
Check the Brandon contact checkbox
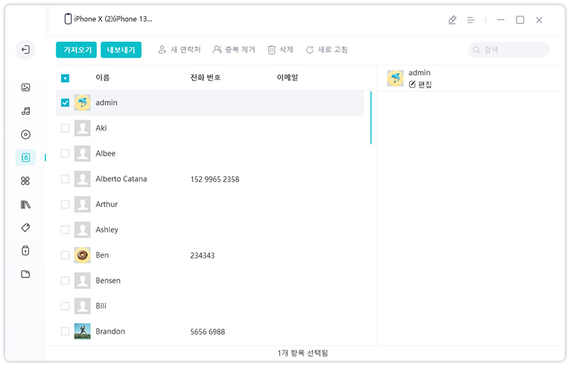65,331
